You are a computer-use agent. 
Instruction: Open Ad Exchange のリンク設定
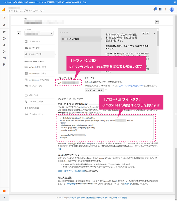[39, 80]
